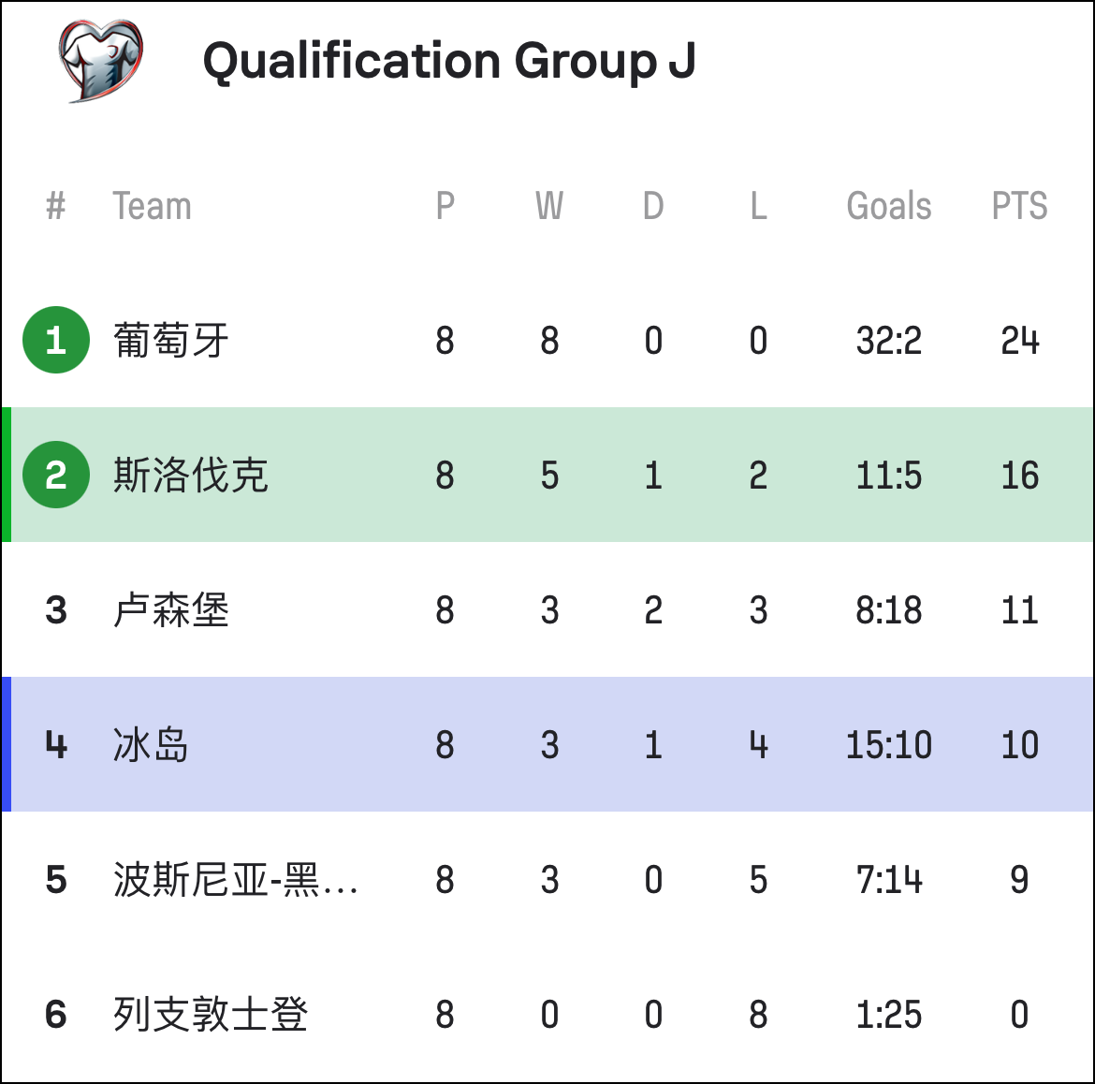Select team 葡萄牙 in the table
Screen dimensions: 1095x1084
(171, 340)
